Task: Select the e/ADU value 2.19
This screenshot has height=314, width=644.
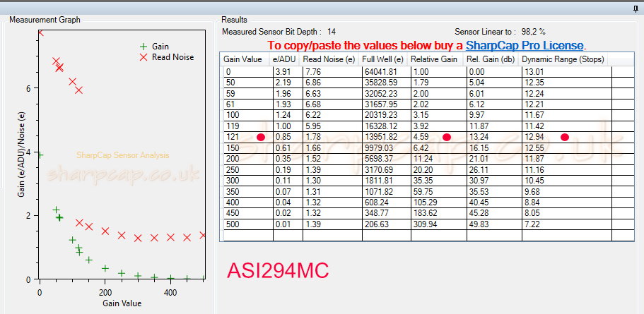Action: point(288,83)
